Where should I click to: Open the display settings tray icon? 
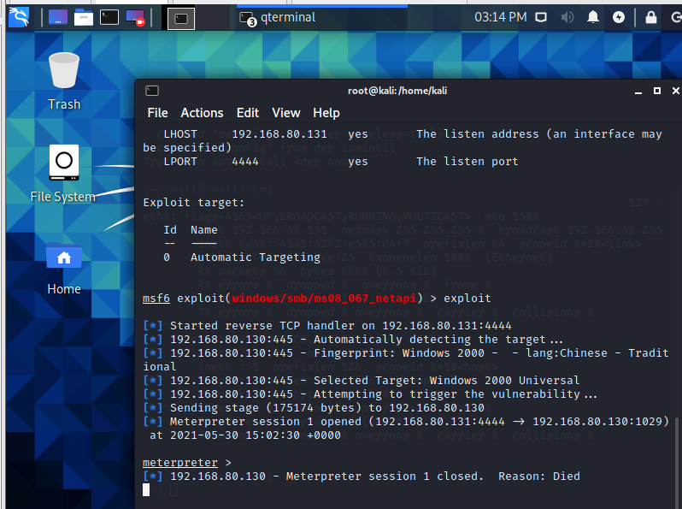tap(541, 17)
